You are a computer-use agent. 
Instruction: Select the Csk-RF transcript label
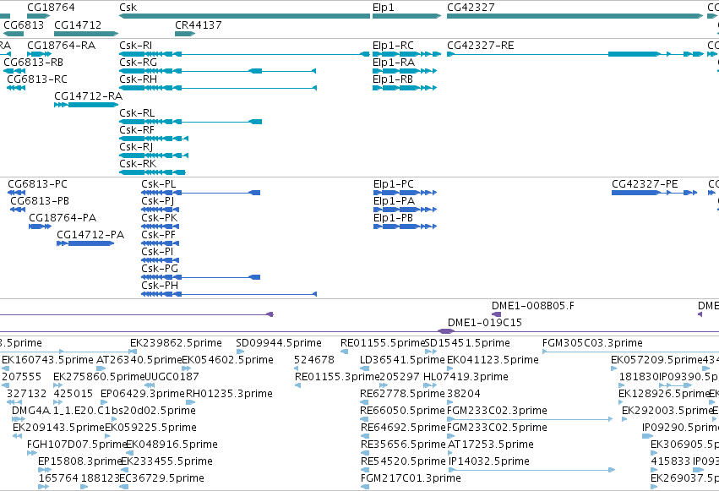(137, 130)
